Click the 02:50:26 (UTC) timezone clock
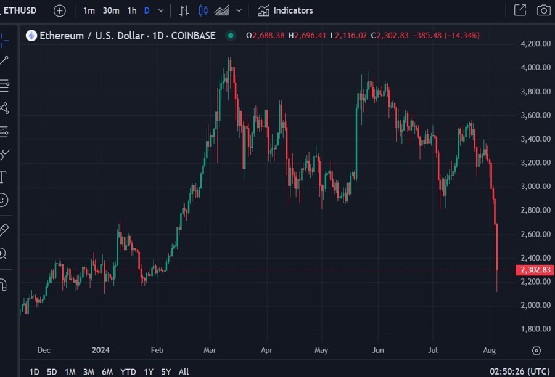The width and height of the screenshot is (555, 377). point(520,371)
